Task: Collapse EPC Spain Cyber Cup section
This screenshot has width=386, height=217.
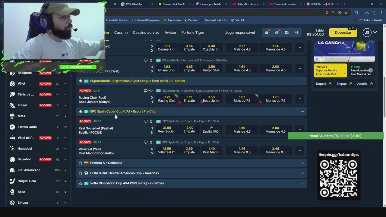Action: point(302,112)
